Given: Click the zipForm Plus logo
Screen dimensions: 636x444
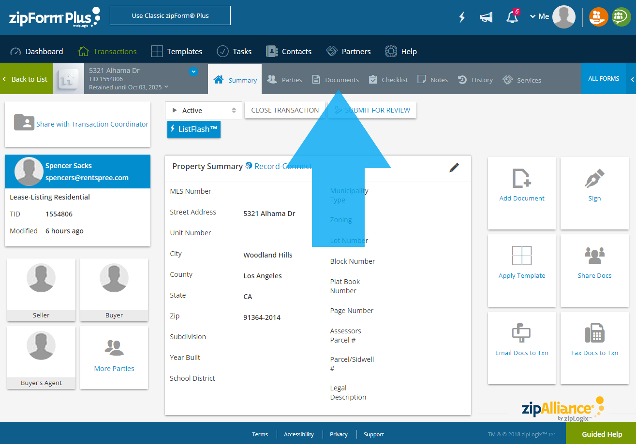Looking at the screenshot, I should [x=55, y=17].
